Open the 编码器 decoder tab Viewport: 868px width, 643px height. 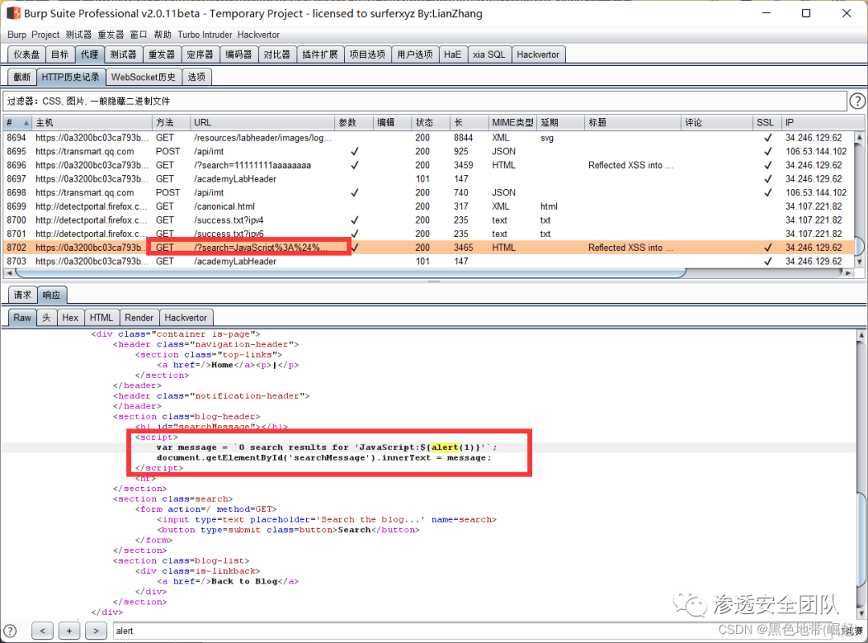[239, 55]
